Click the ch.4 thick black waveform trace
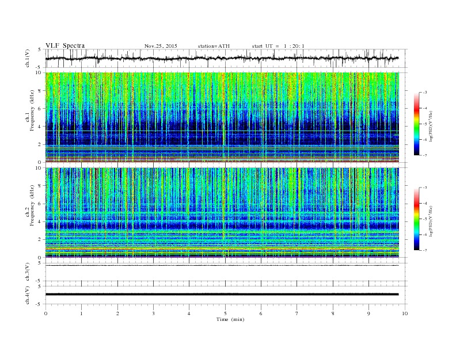456x352 pixels. tap(222, 294)
